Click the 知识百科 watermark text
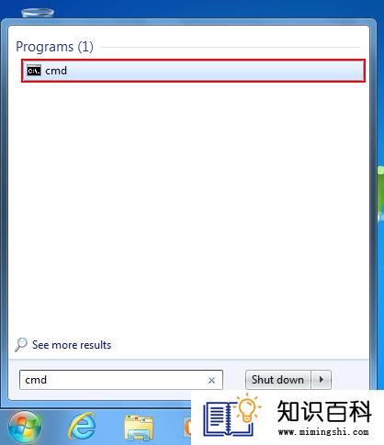Viewport: 384px width, 445px height. pyautogui.click(x=324, y=412)
